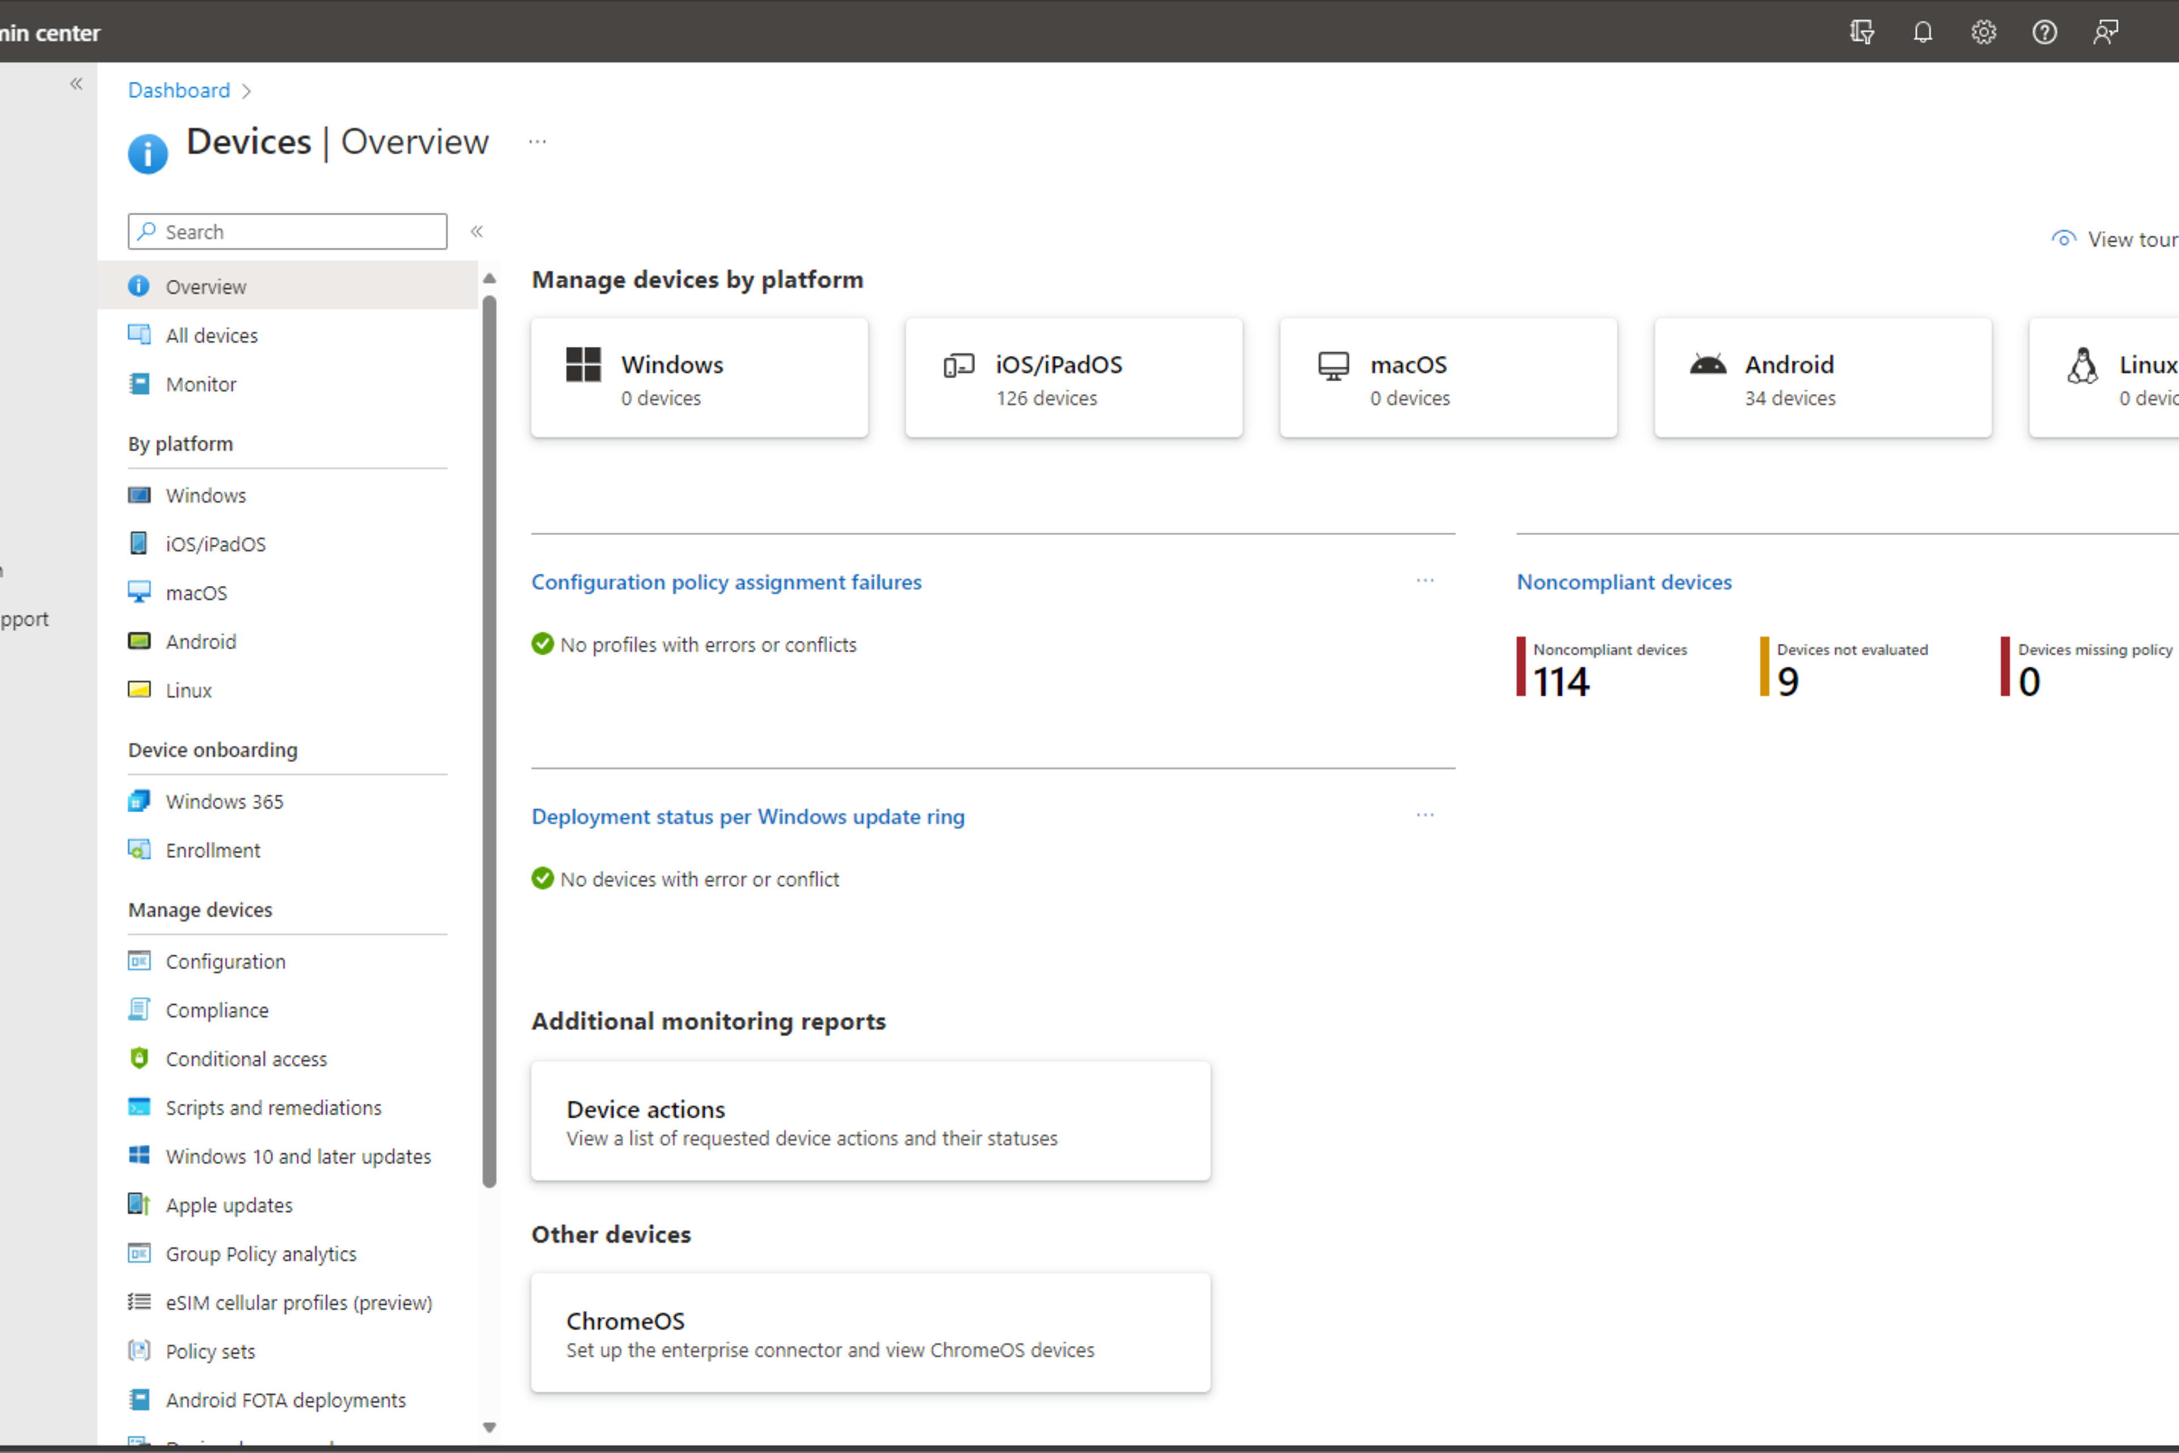Click the Windows 365 sidebar icon

click(139, 801)
